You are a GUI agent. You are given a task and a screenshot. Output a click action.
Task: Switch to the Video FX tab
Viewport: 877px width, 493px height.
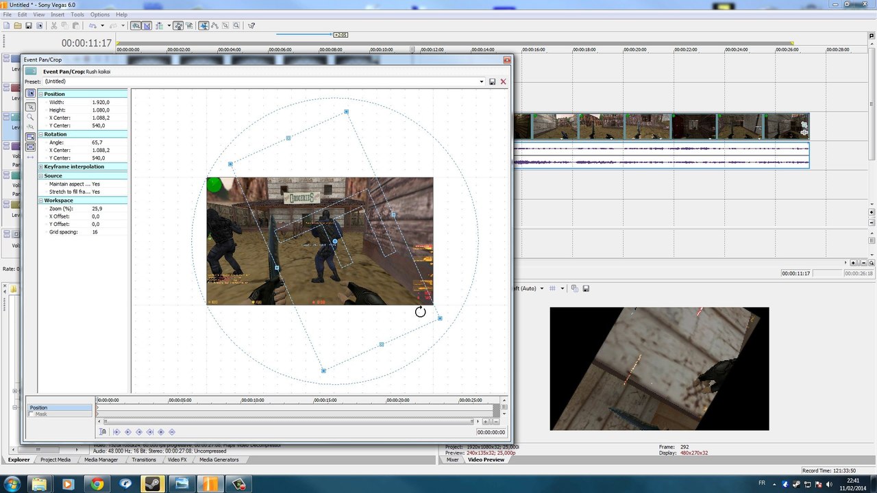(177, 459)
